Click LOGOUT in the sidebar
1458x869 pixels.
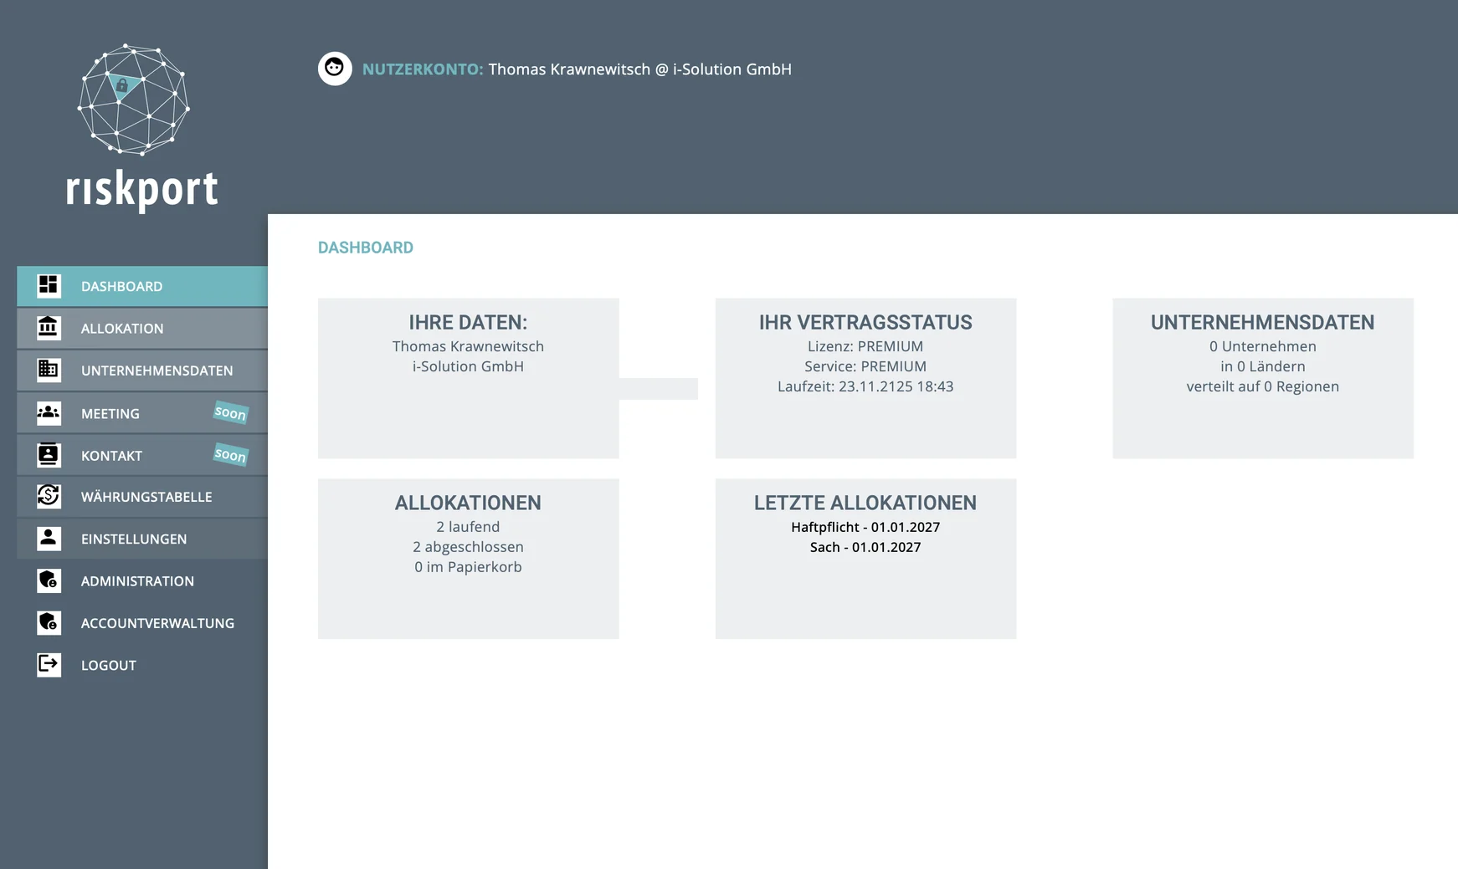click(142, 666)
